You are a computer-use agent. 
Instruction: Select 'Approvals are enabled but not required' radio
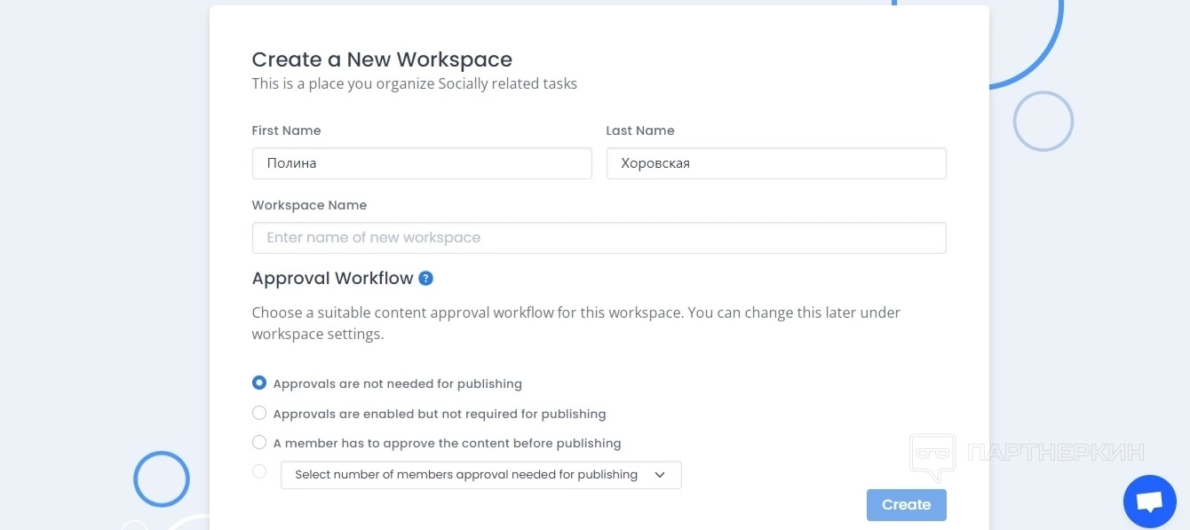(x=259, y=413)
